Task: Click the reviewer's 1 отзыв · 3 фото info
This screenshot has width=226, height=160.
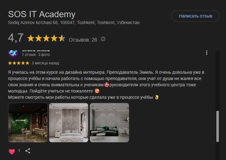Action: pyautogui.click(x=36, y=55)
